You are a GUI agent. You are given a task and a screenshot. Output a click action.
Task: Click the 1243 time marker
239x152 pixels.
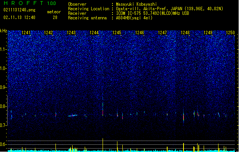tap(71, 33)
